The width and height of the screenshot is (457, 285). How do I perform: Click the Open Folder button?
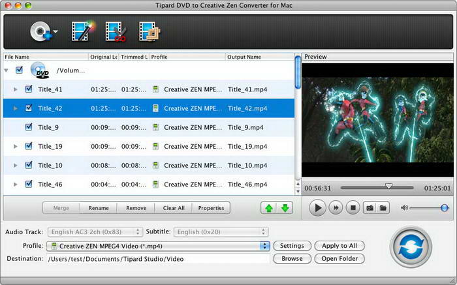(x=339, y=258)
